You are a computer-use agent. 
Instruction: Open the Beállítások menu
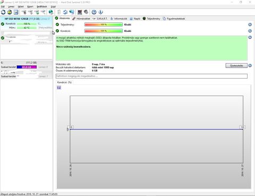(x=42, y=6)
